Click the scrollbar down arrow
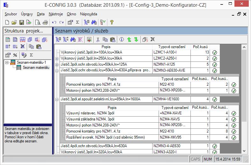251x165 pixels. coord(244,151)
